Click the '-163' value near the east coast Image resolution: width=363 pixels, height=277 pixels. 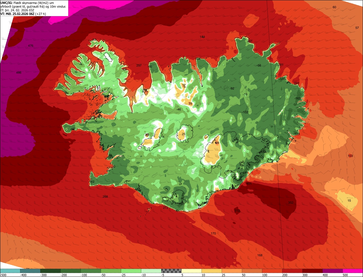coord(297,99)
